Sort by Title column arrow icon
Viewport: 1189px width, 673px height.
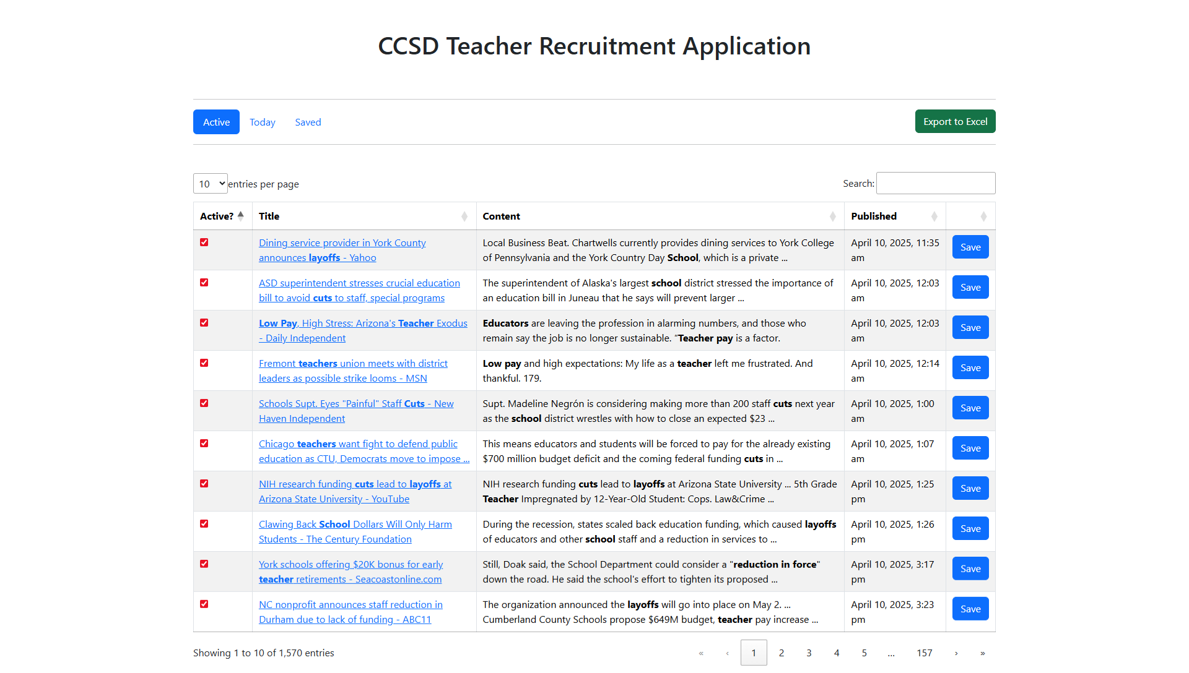464,216
